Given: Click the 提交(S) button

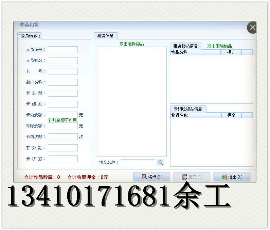Looking at the screenshot, I should [x=192, y=177].
